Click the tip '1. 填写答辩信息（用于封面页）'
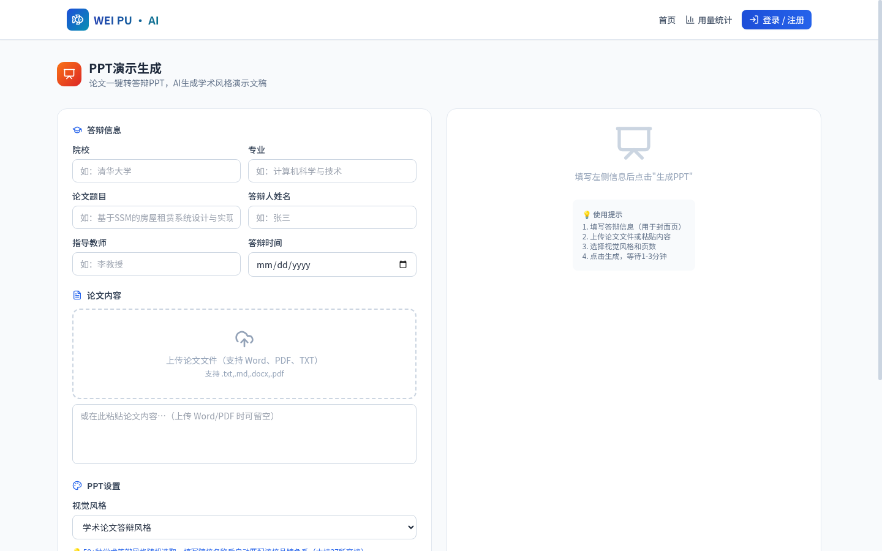The width and height of the screenshot is (882, 551). tap(634, 227)
